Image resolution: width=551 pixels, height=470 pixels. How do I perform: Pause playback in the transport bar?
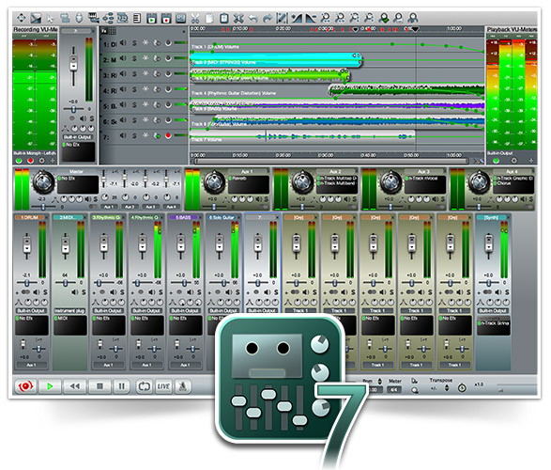pyautogui.click(x=122, y=386)
